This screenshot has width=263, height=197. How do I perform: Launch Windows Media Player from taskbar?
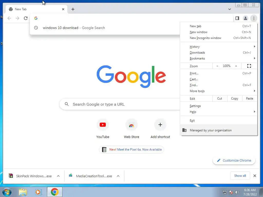(x=38, y=192)
